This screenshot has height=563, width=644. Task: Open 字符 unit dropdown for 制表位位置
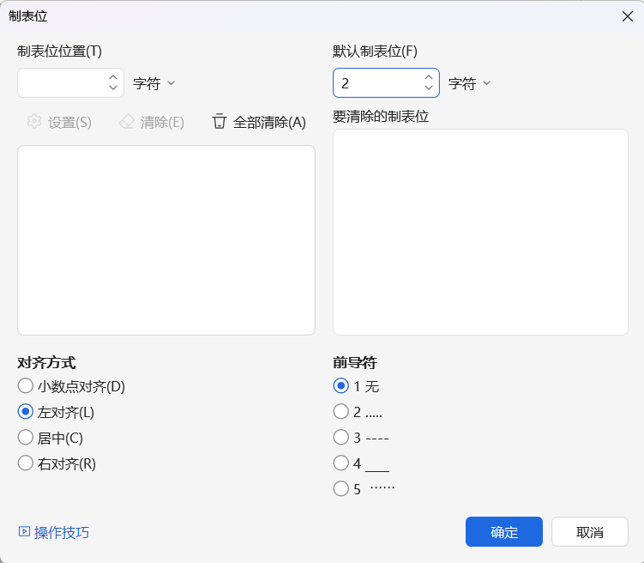154,83
